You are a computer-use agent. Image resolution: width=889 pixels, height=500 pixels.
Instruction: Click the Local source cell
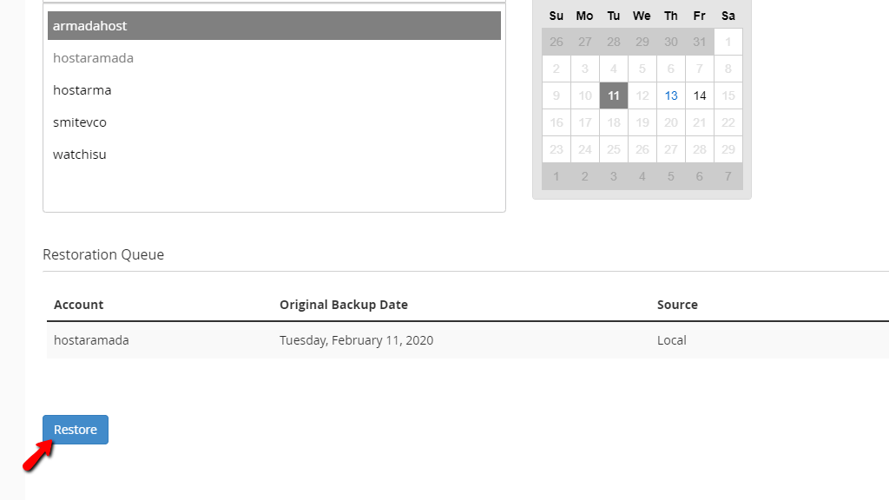(x=672, y=340)
